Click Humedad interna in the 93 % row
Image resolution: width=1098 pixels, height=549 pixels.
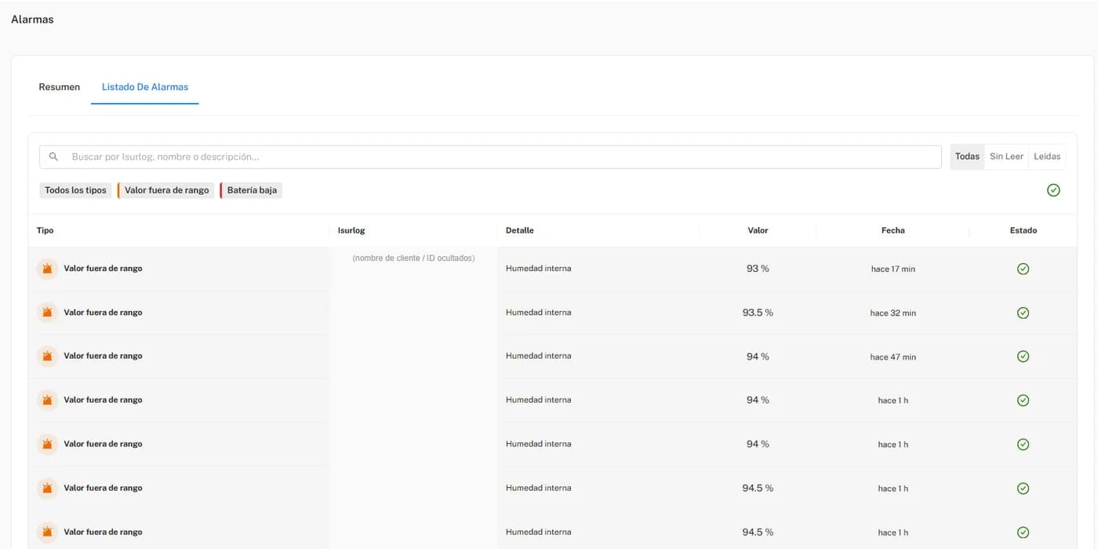pos(538,269)
